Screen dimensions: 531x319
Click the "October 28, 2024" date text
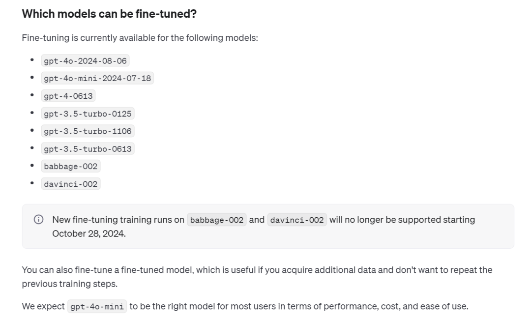[x=89, y=233]
